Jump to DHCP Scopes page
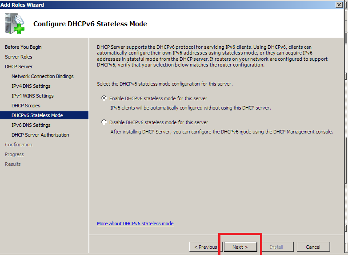The image size is (348, 255). pos(26,106)
